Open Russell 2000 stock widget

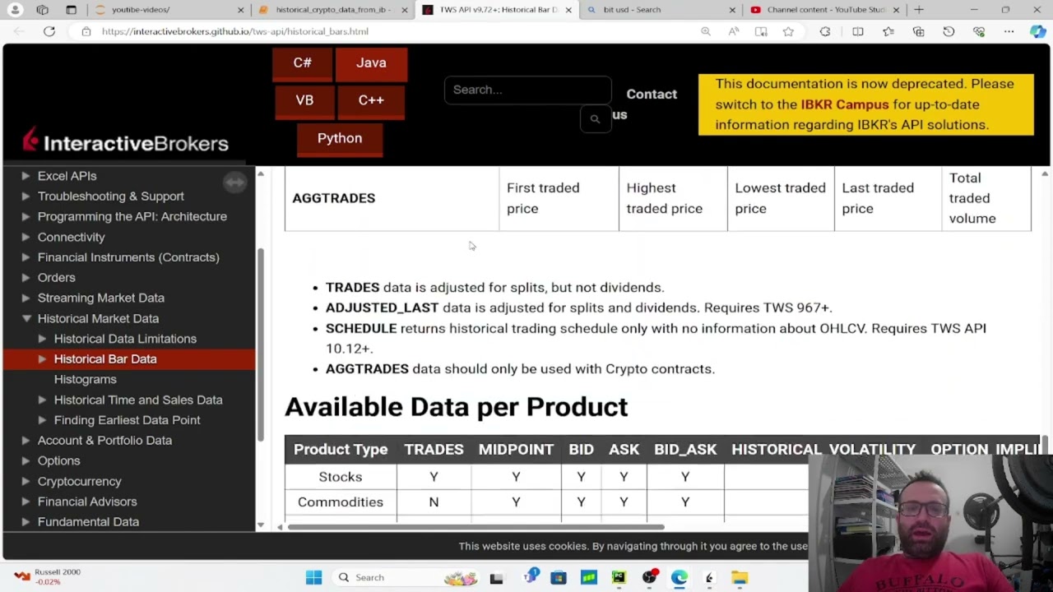pos(48,576)
